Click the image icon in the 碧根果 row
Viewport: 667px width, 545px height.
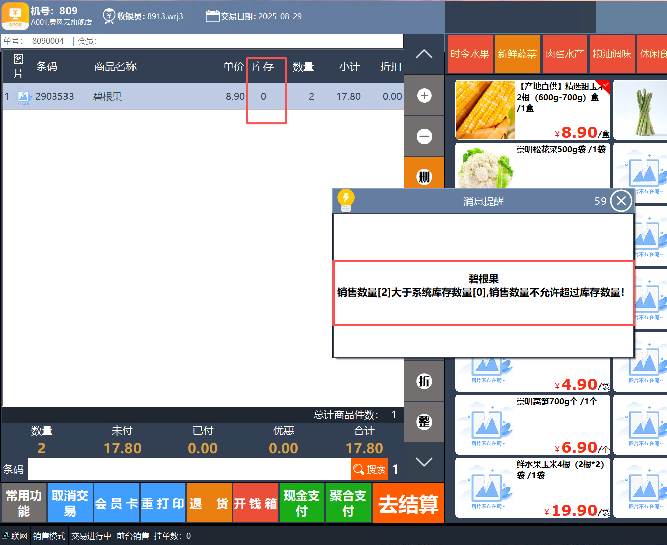pyautogui.click(x=23, y=96)
